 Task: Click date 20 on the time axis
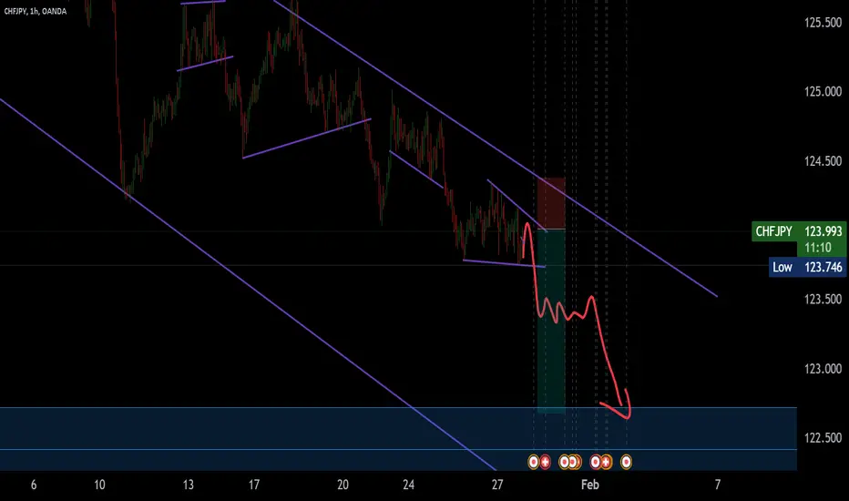343,485
